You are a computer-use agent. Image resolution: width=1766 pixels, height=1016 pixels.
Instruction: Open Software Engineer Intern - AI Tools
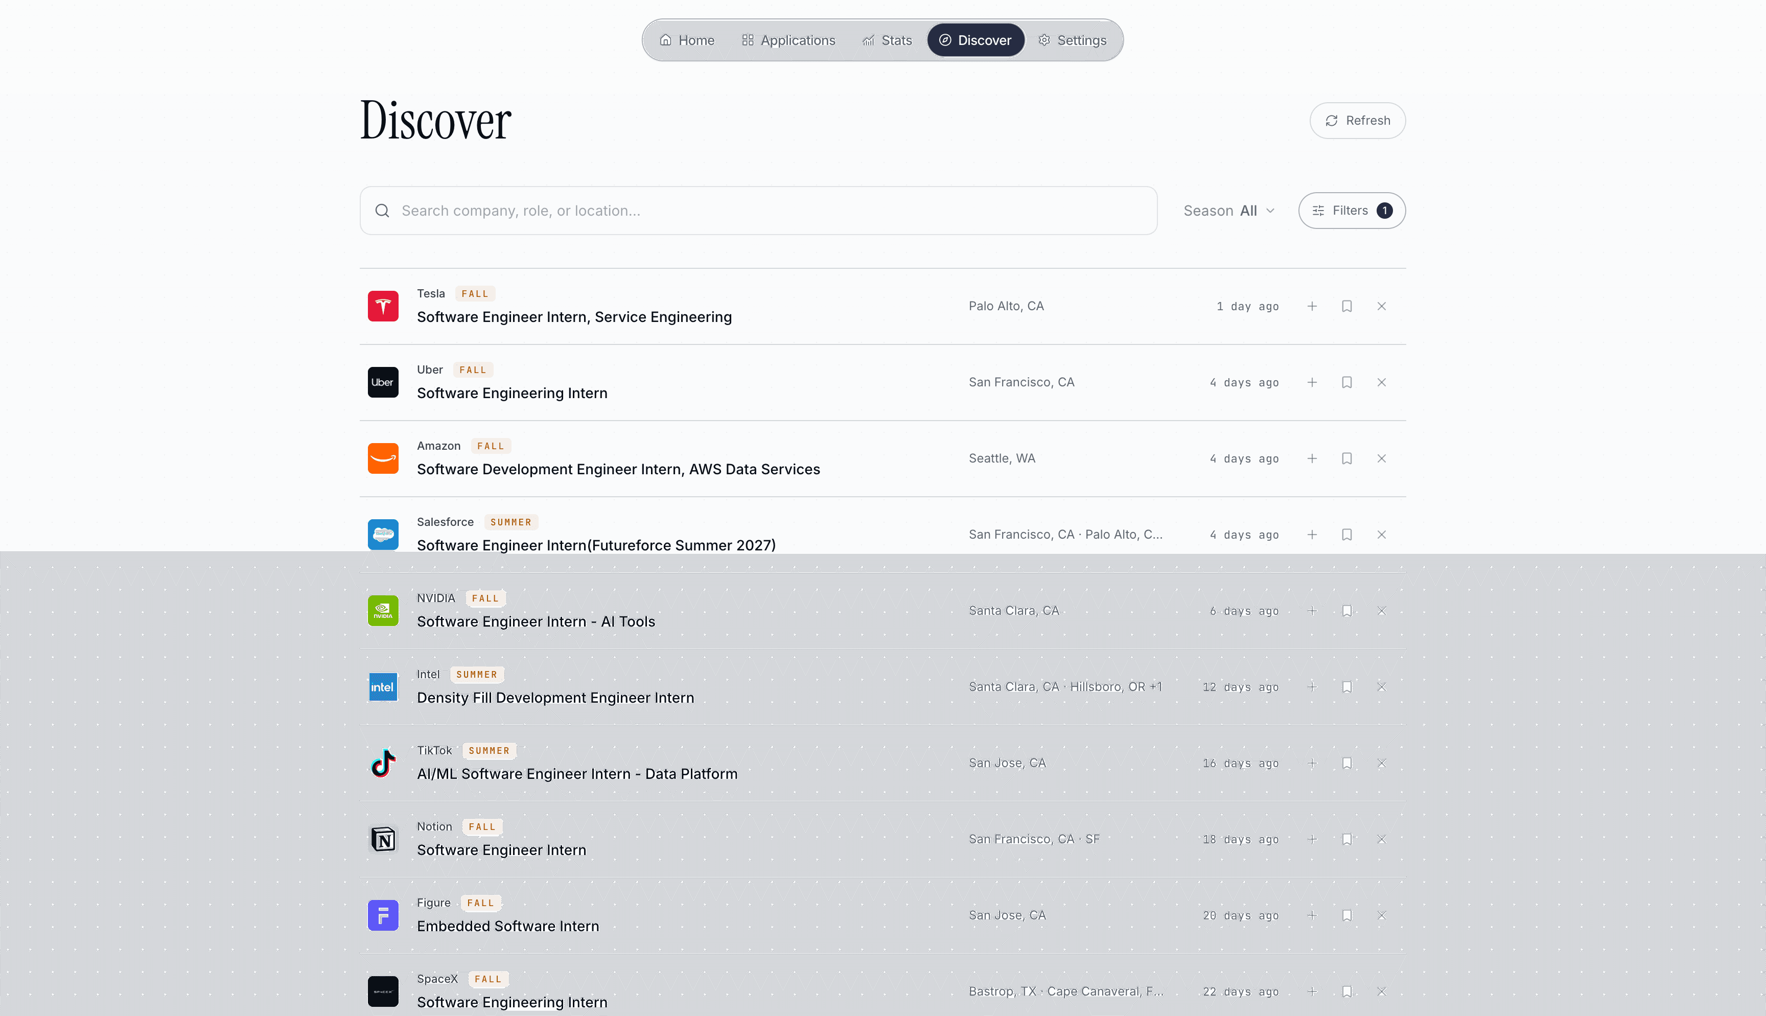tap(536, 622)
